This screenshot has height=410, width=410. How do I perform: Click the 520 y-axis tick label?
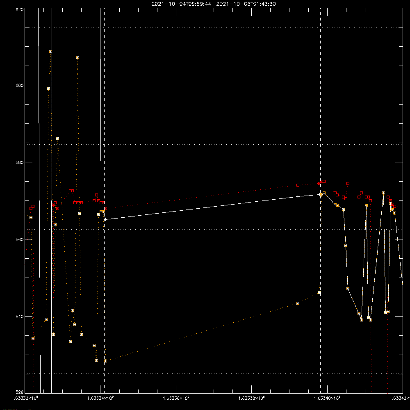20,392
